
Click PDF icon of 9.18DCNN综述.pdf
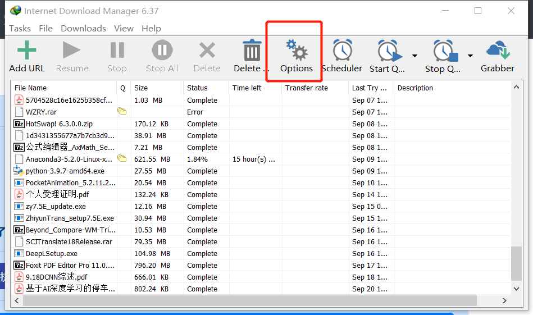click(19, 277)
